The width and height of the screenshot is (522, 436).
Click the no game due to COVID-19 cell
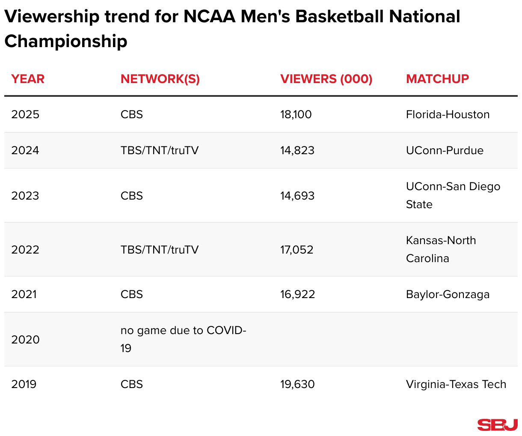183,339
